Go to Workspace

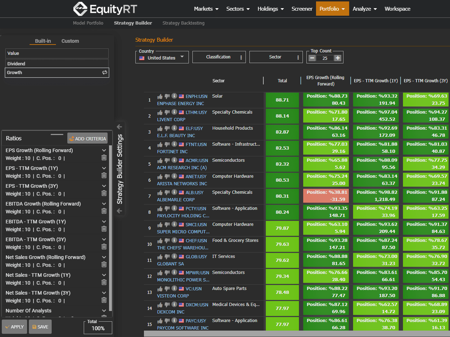point(398,9)
